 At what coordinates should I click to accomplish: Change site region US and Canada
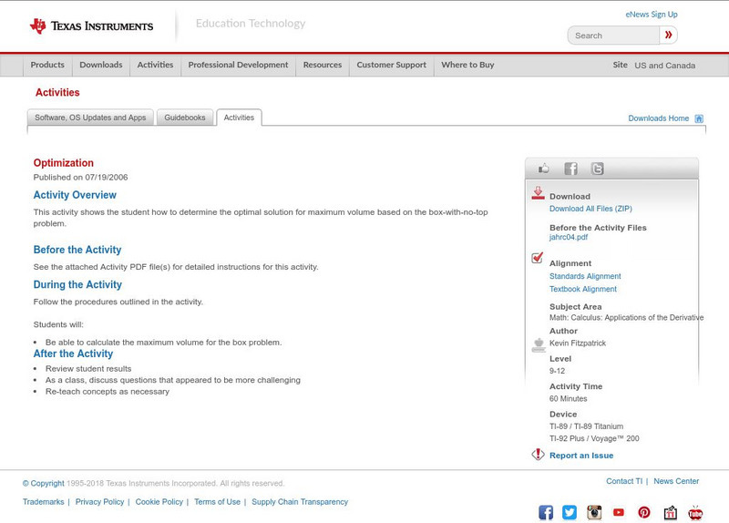pos(665,66)
